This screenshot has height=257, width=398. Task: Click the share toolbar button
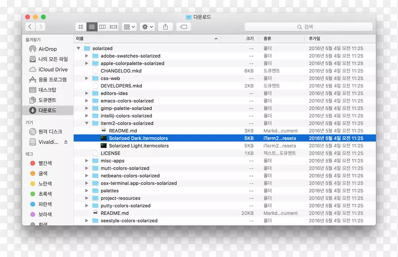tap(166, 27)
